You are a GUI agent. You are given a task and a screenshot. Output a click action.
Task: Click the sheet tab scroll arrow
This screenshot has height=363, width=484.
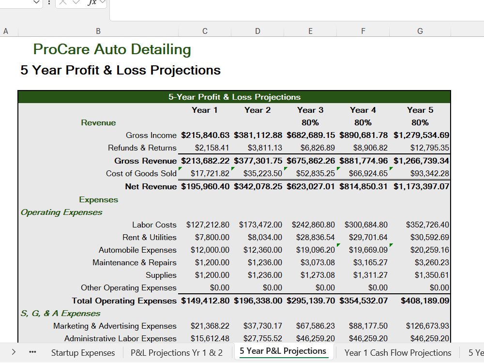click(14, 352)
